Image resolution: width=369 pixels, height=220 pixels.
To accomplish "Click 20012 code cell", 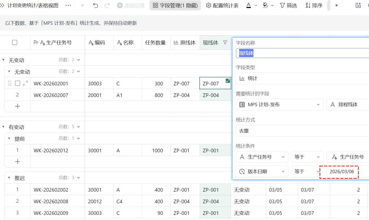I will coord(99,201).
